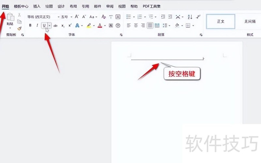
Task: Click the Decrease Indent icon
Action: point(163,17)
